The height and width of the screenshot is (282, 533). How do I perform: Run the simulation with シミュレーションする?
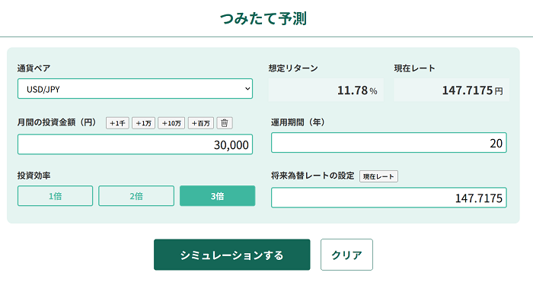[x=231, y=255]
